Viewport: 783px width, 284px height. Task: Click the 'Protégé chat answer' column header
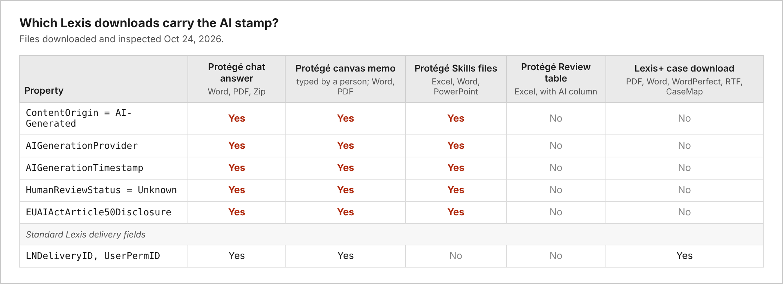[x=237, y=73]
